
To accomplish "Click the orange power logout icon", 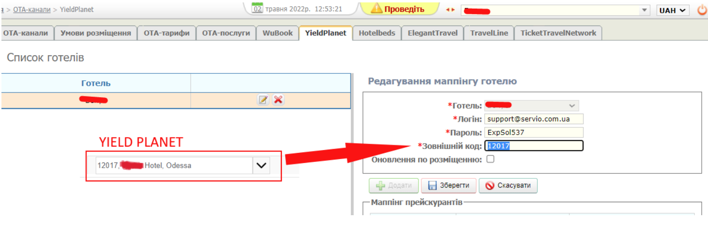I will pos(702,10).
